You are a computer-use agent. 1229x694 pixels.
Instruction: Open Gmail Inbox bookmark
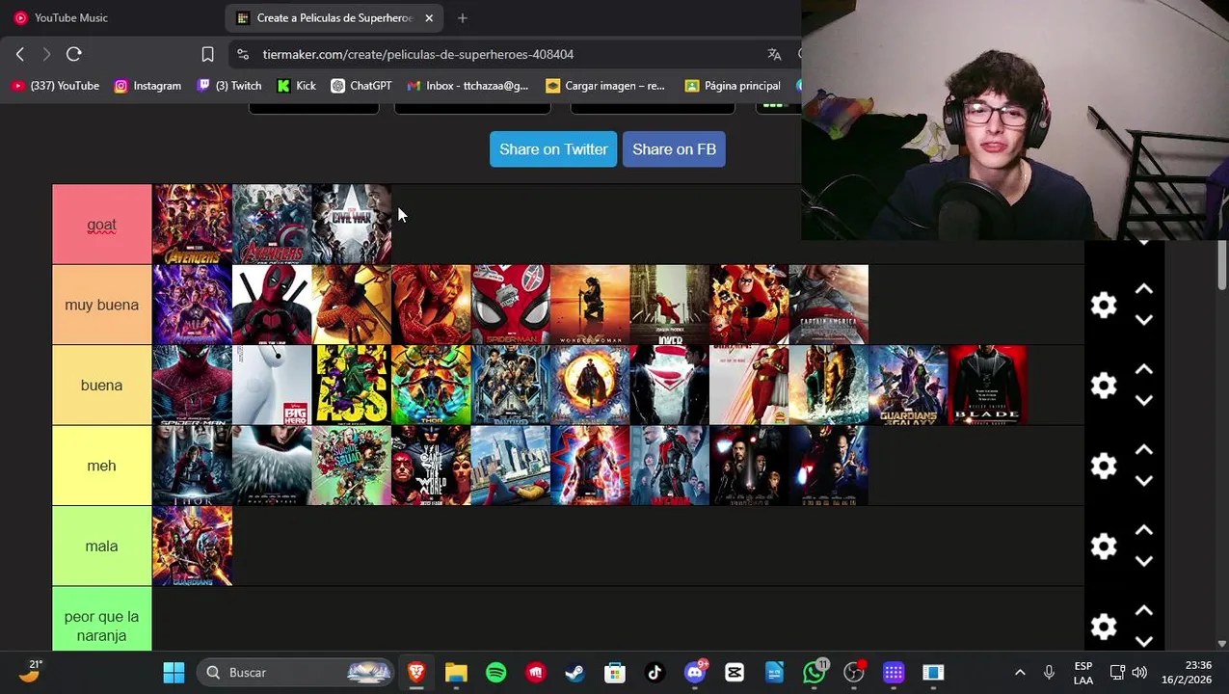click(468, 86)
